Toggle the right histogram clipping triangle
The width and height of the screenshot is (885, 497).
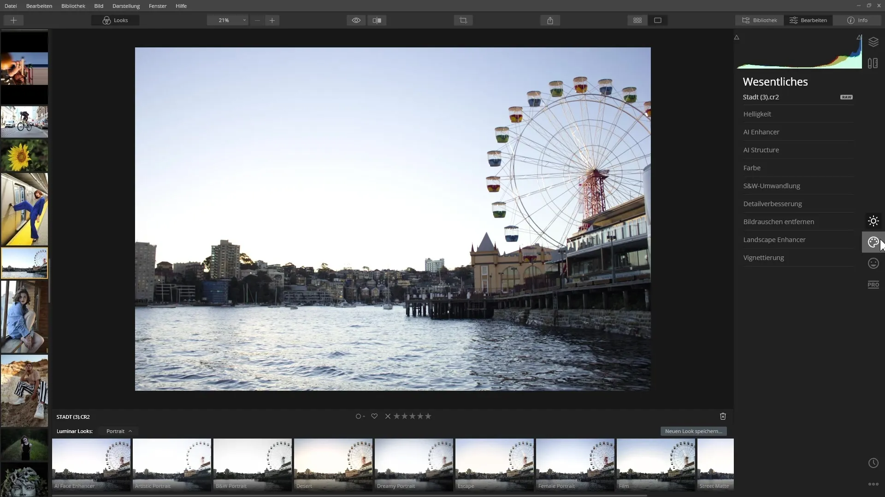[859, 37]
